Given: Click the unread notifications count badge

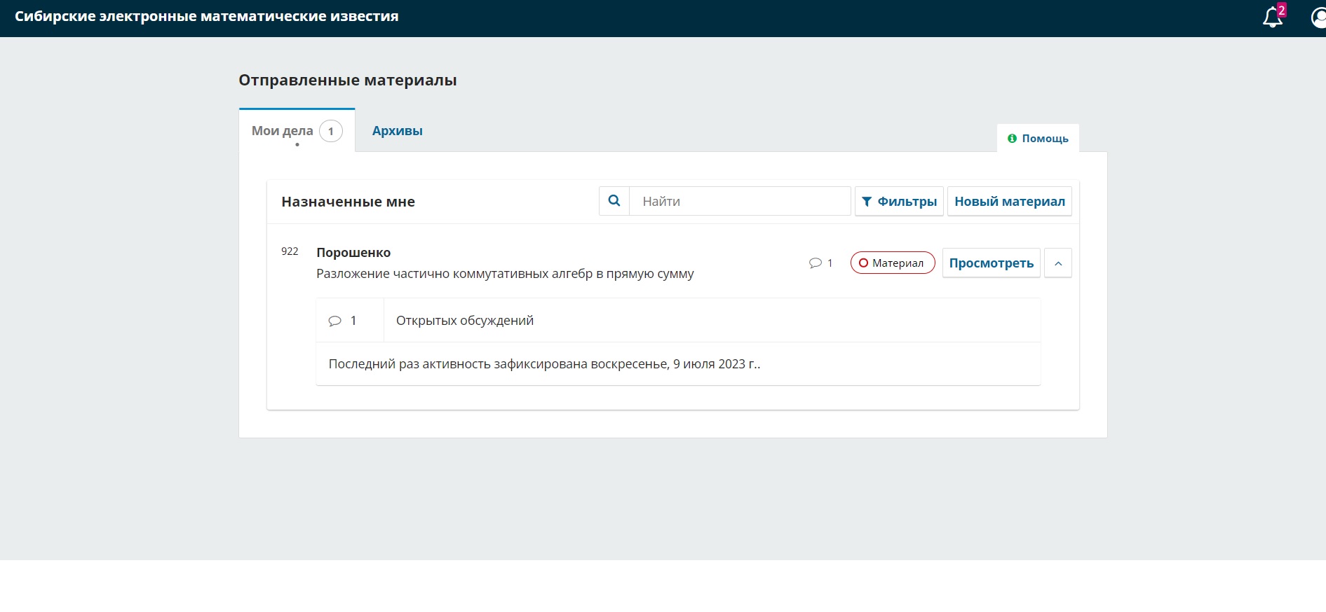Looking at the screenshot, I should 1281,10.
